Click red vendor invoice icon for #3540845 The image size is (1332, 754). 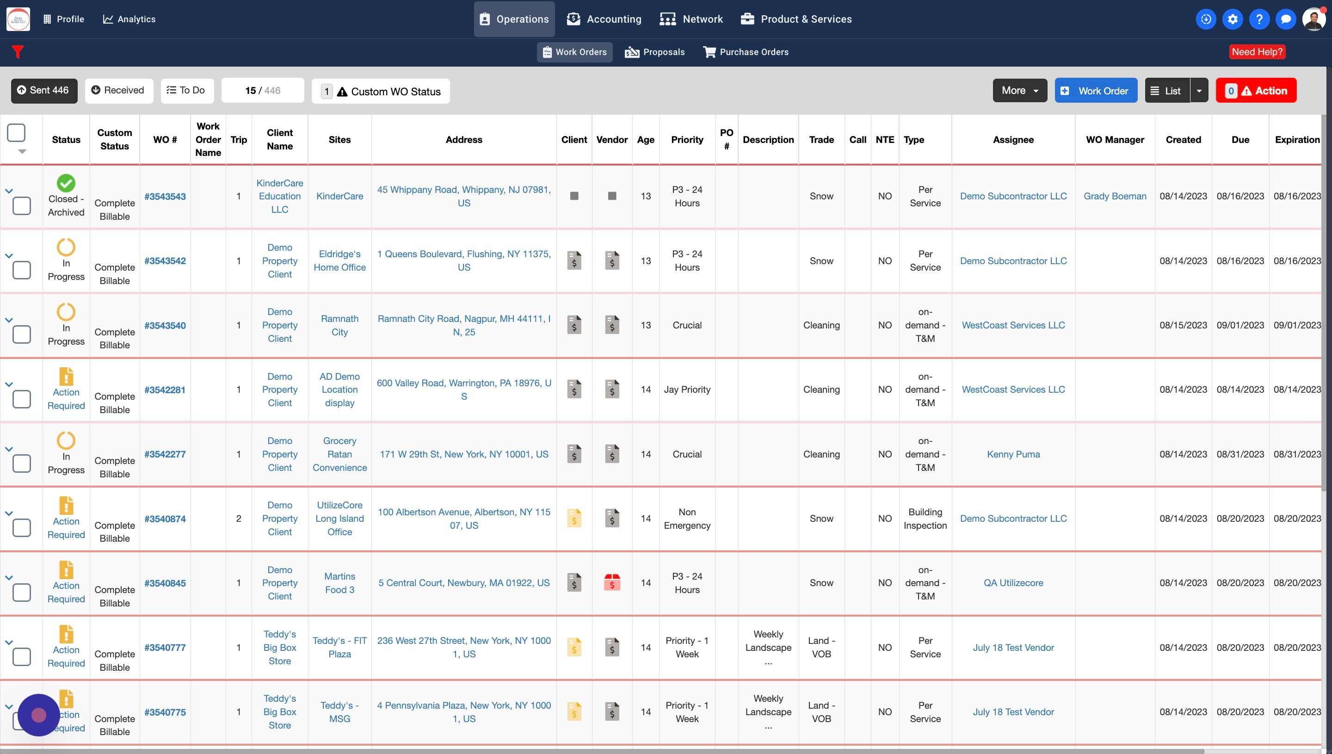click(612, 582)
